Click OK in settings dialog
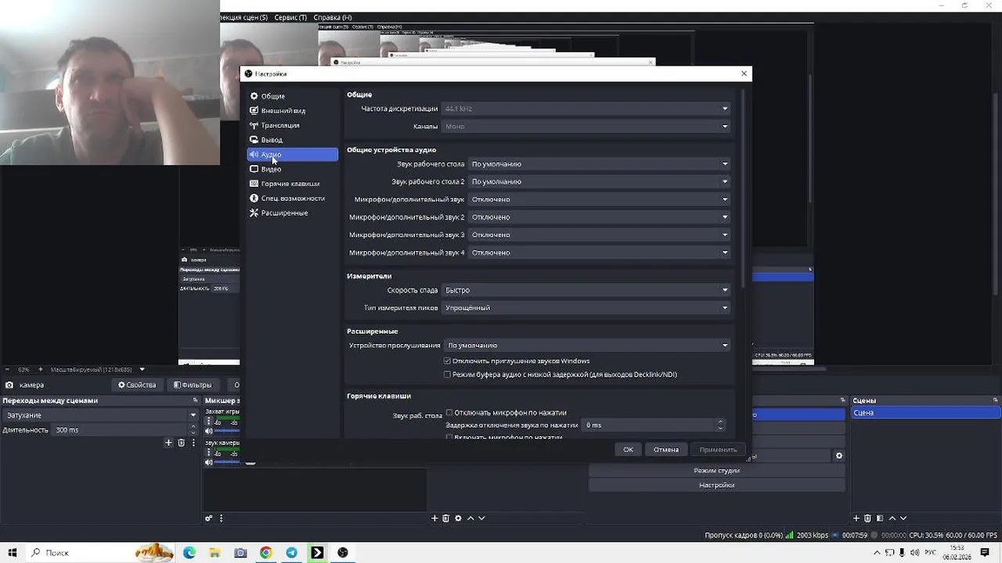1002x563 pixels. [628, 450]
